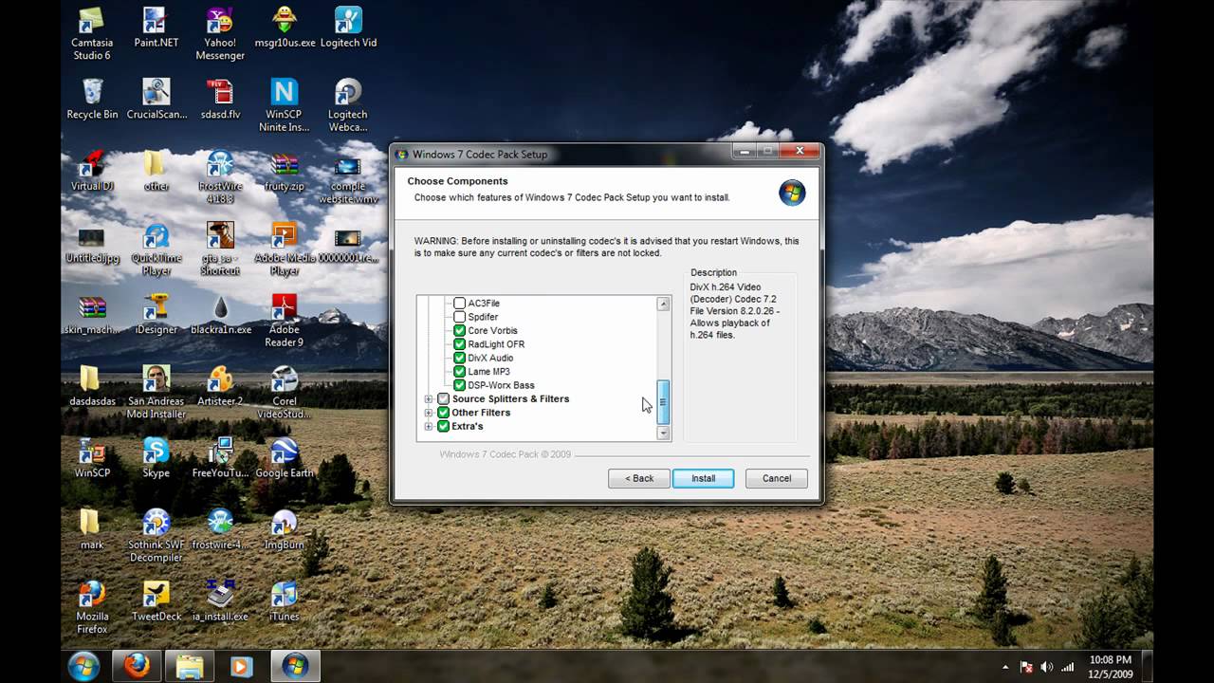Cancel the codec pack setup

click(x=777, y=478)
